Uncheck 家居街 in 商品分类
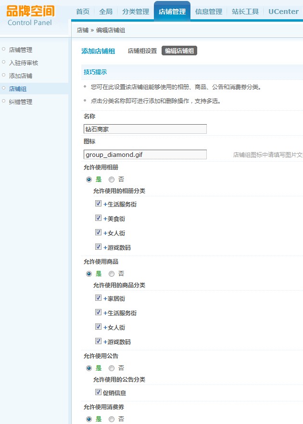The image size is (303, 424). (99, 298)
